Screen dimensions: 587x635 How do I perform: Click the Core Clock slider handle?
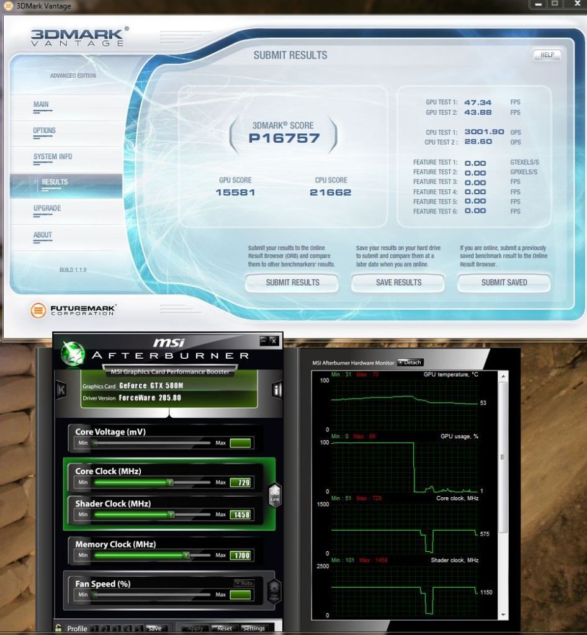[170, 482]
